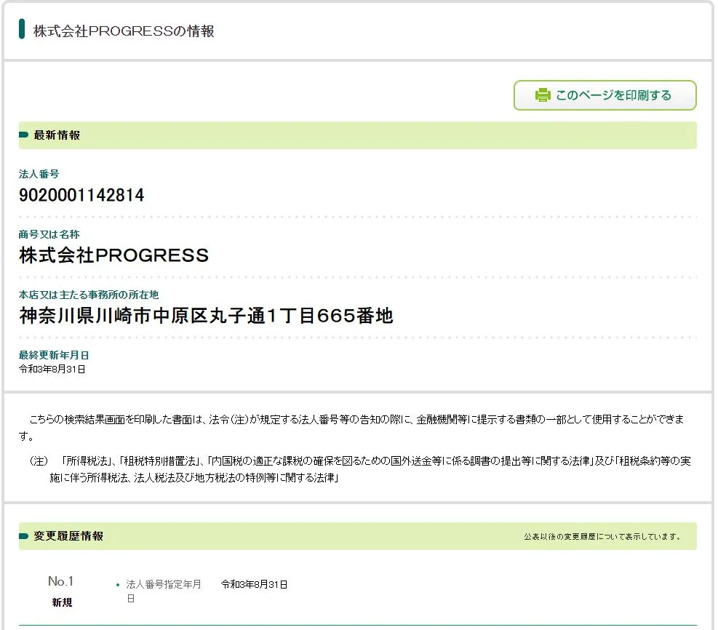Select the page heading 株式会社PROGRESSの情報
Viewport: 718px width, 630px height.
click(124, 31)
